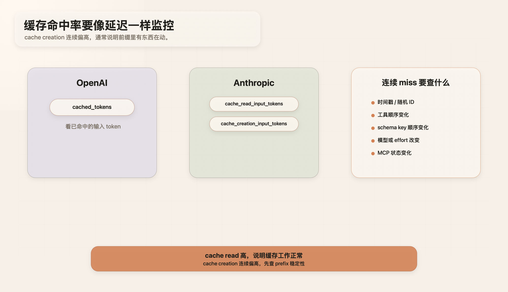Image resolution: width=508 pixels, height=292 pixels.
Task: Click the cache_read_input_tokens pill
Action: [254, 104]
